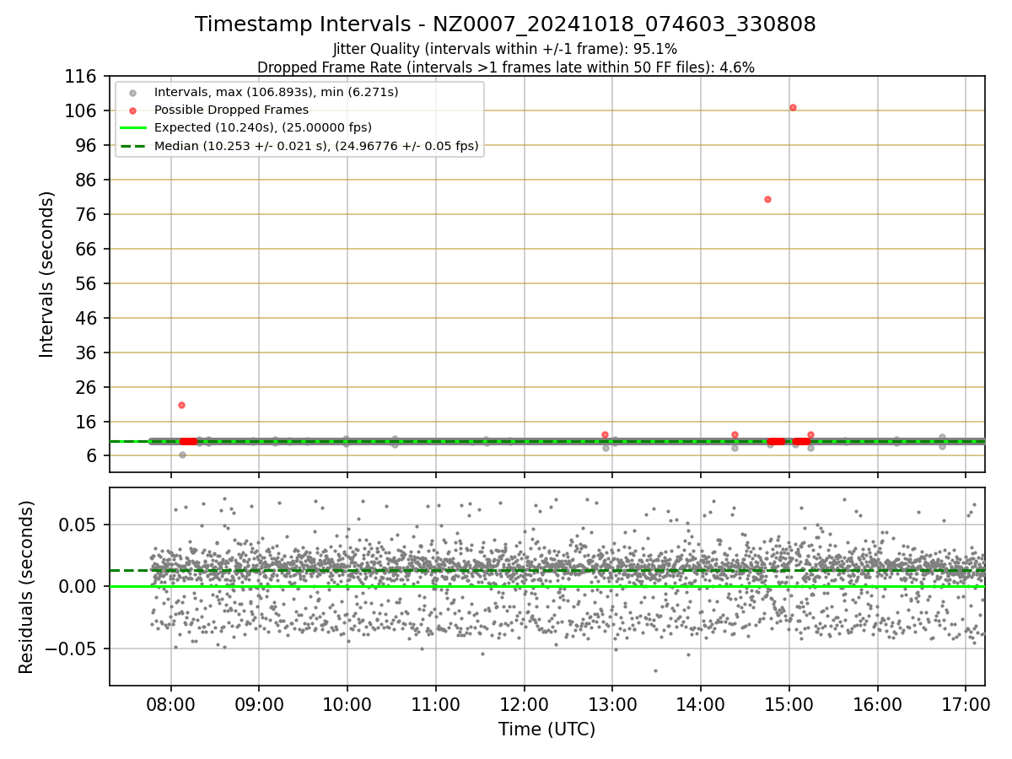Click the red dropped-frame point near 13:00

point(605,435)
